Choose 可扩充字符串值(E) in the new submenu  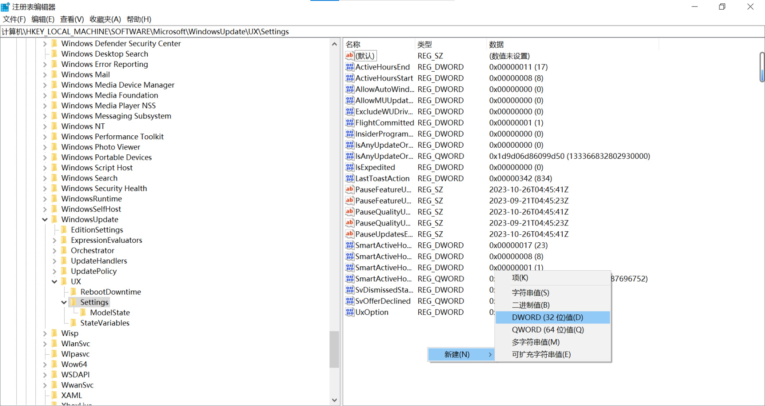pyautogui.click(x=553, y=355)
